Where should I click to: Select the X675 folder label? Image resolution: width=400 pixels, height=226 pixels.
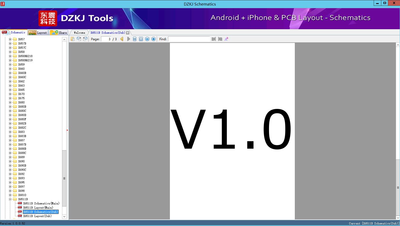click(21, 98)
